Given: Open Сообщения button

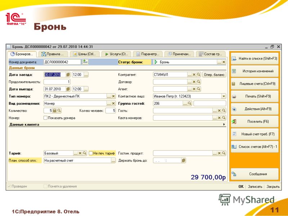Looking at the screenshot, I should pos(255,174).
